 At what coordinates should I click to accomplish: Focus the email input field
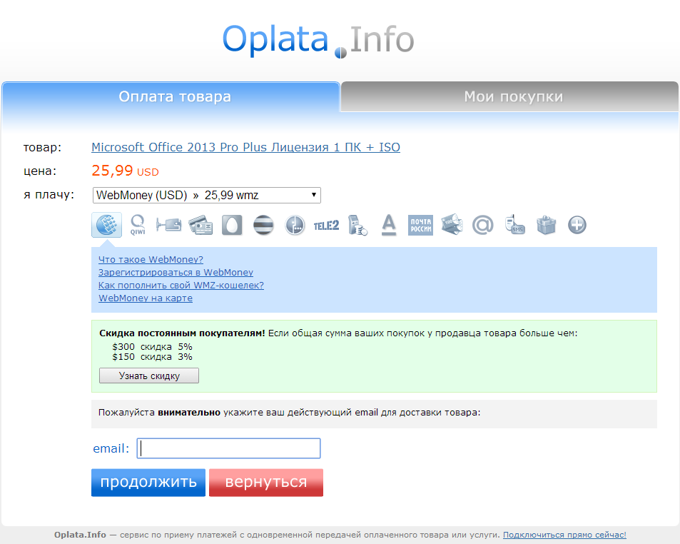tap(228, 448)
